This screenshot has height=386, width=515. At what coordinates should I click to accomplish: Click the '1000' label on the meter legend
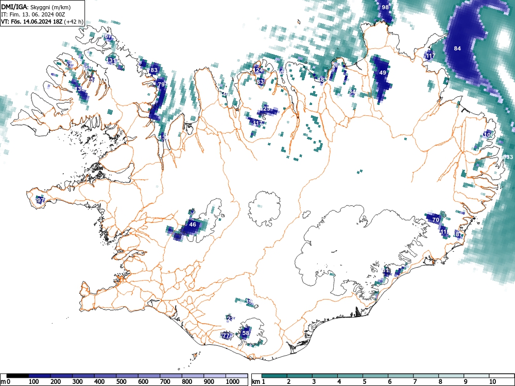pos(233,382)
